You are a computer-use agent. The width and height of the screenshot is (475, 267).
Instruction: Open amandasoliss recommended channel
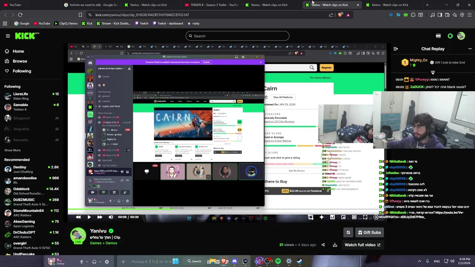(32, 180)
